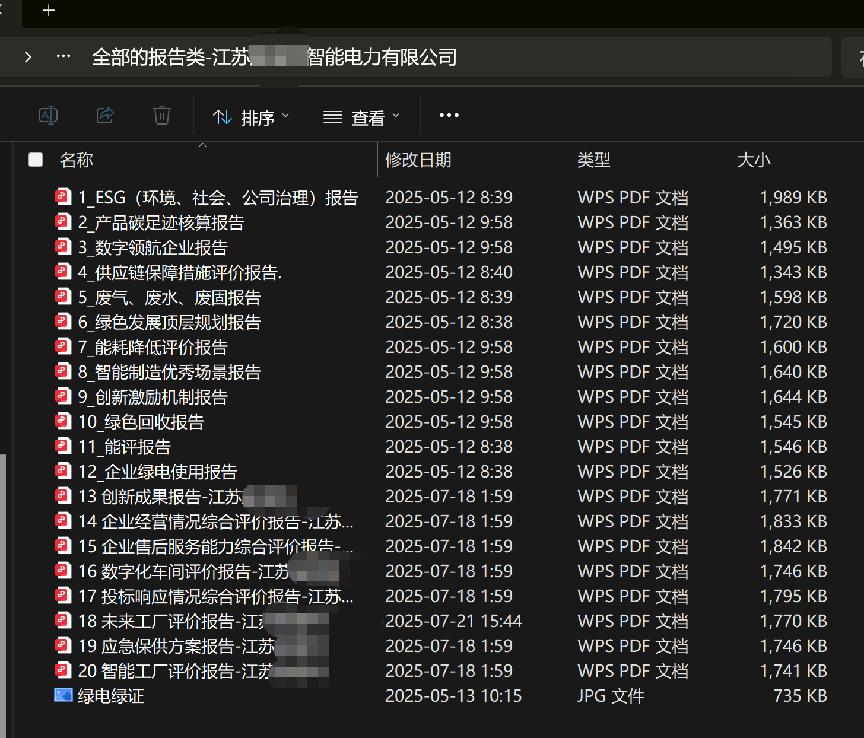The width and height of the screenshot is (864, 738).
Task: Expand the breadcrumb chevron in address bar
Action: click(x=28, y=57)
